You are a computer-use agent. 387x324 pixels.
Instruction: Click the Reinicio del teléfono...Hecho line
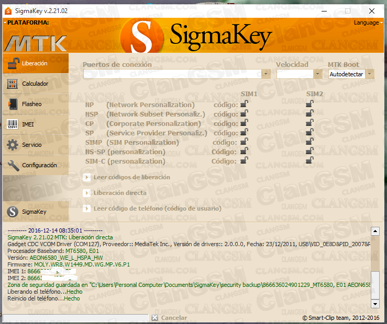(43, 298)
